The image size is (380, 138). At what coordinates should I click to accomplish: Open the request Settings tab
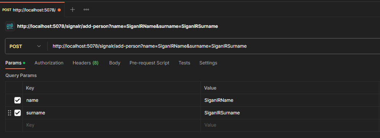click(208, 63)
